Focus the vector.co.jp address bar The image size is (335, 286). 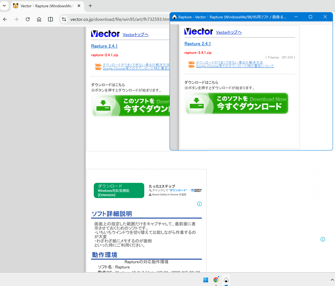pos(120,19)
